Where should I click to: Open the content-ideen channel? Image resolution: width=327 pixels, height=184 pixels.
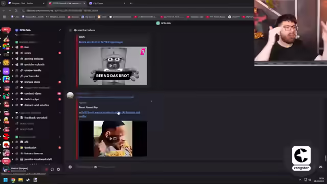click(x=33, y=94)
